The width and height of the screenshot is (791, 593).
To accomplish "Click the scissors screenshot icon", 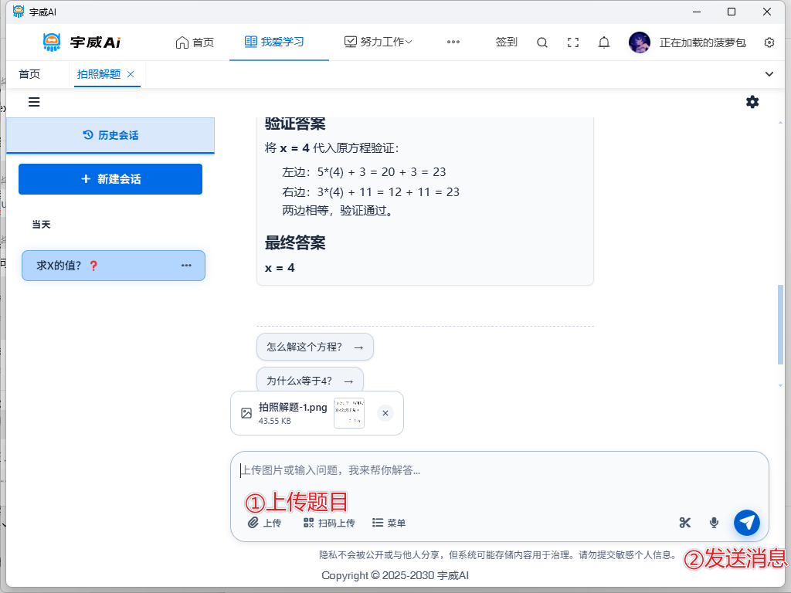I will coord(684,523).
